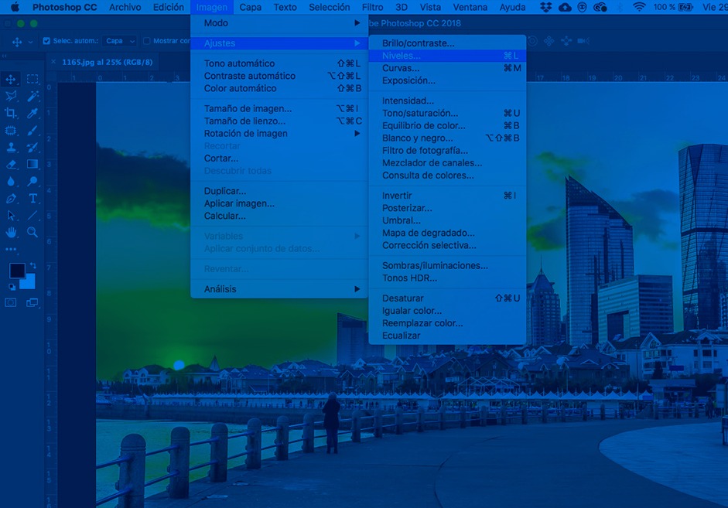The image size is (728, 508).
Task: Select the History Brush tool beside Clone Stamp
Action: coord(32,148)
